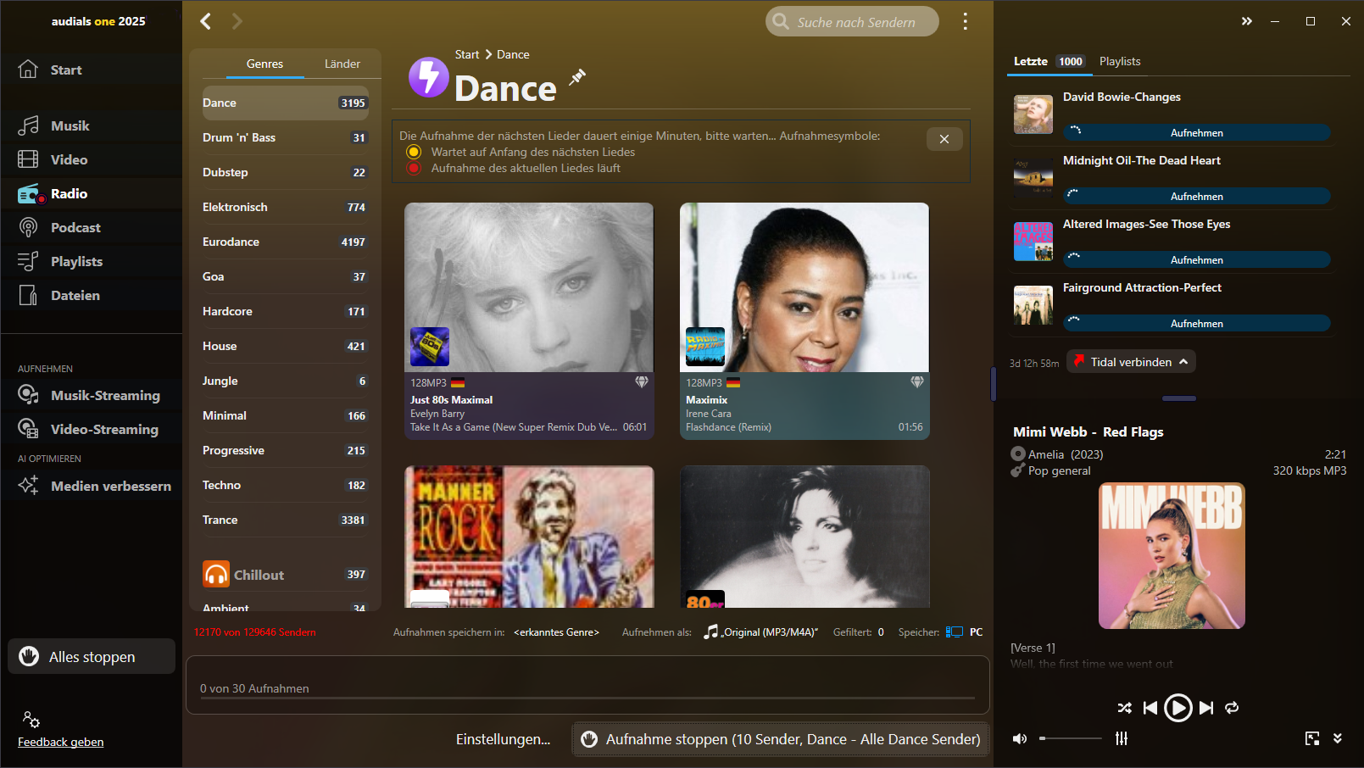1364x768 pixels.
Task: Toggle shuffle playback
Action: (x=1124, y=708)
